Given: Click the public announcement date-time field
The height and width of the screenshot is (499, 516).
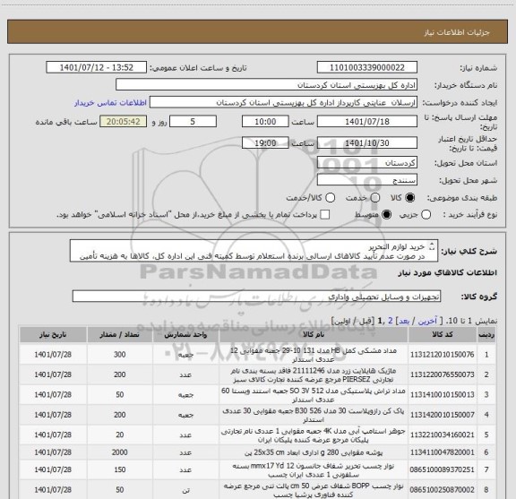Looking at the screenshot, I should [x=96, y=67].
